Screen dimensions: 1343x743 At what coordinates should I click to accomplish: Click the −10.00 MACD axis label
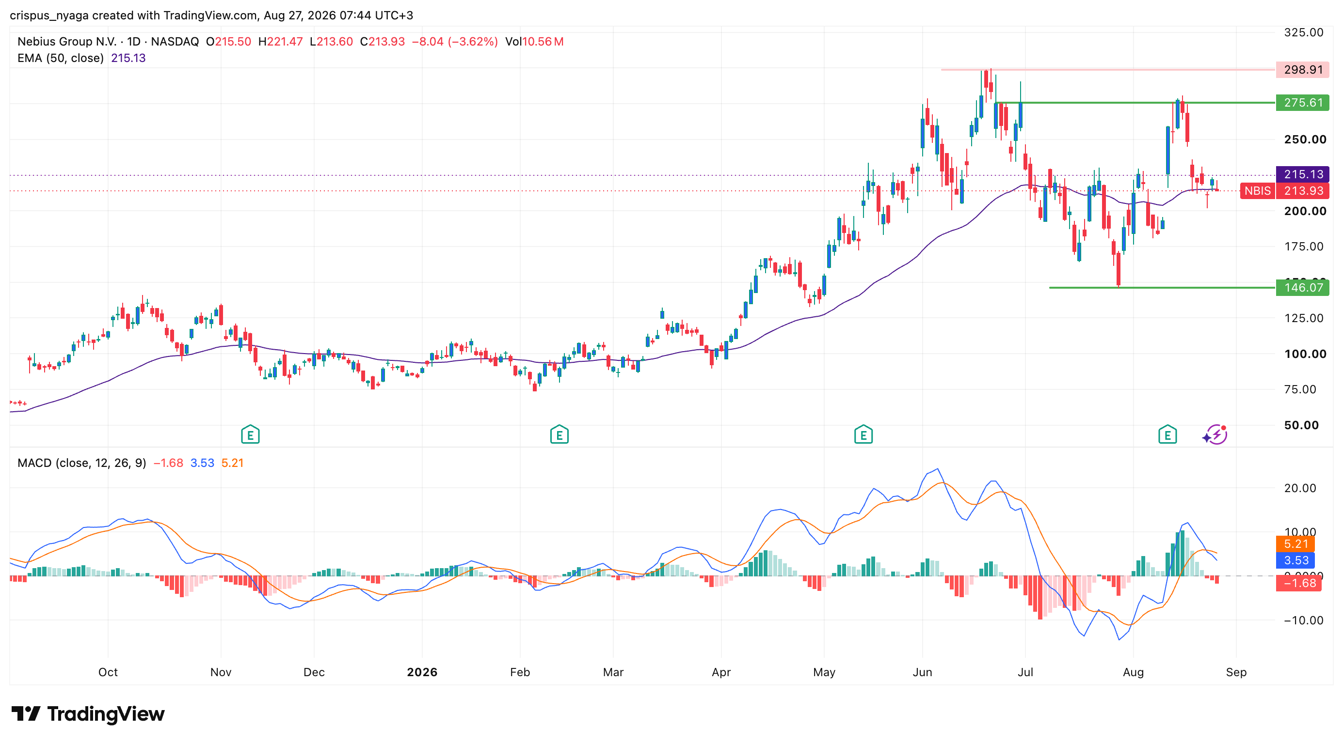(x=1303, y=620)
